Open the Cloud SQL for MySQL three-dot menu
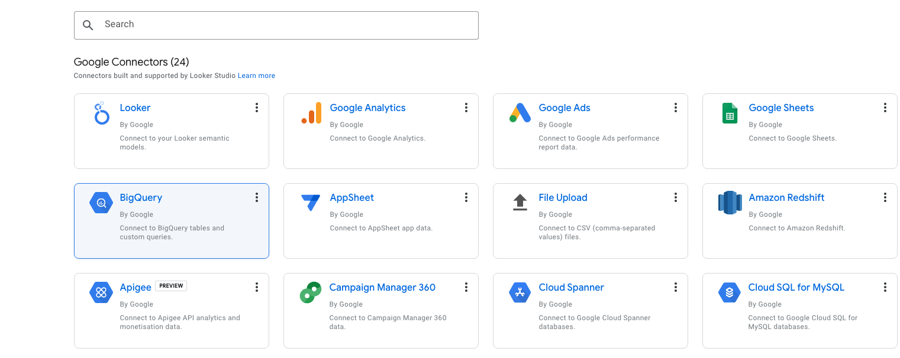This screenshot has width=900, height=358. tap(885, 287)
